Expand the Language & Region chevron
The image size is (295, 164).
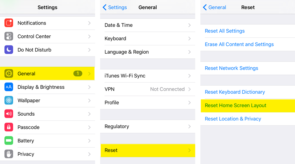(x=189, y=52)
